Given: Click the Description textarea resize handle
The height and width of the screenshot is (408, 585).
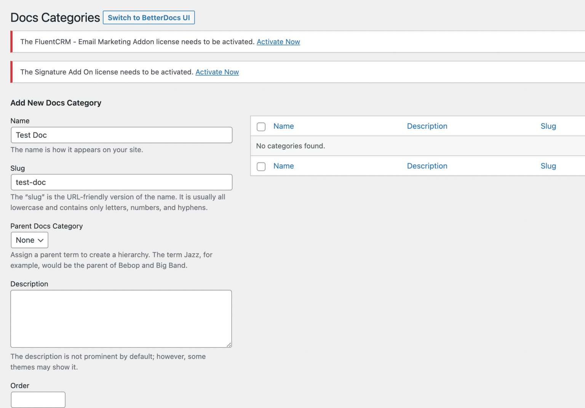Looking at the screenshot, I should (229, 344).
